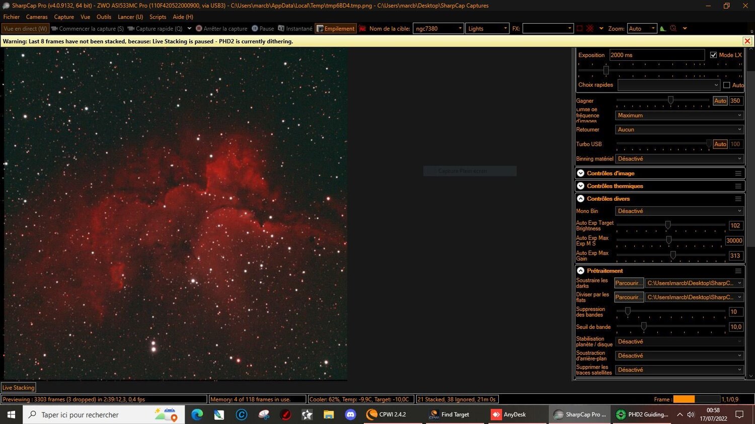The height and width of the screenshot is (424, 755).
Task: Toggle the Auto button for Gagner
Action: click(720, 101)
